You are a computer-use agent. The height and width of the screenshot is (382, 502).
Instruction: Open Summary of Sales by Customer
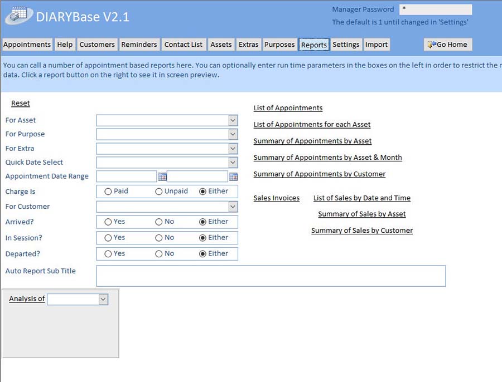(x=362, y=231)
